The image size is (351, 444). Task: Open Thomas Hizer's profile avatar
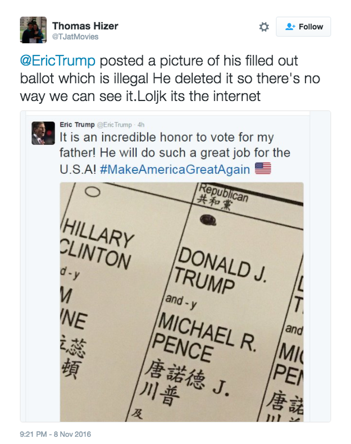pyautogui.click(x=33, y=29)
